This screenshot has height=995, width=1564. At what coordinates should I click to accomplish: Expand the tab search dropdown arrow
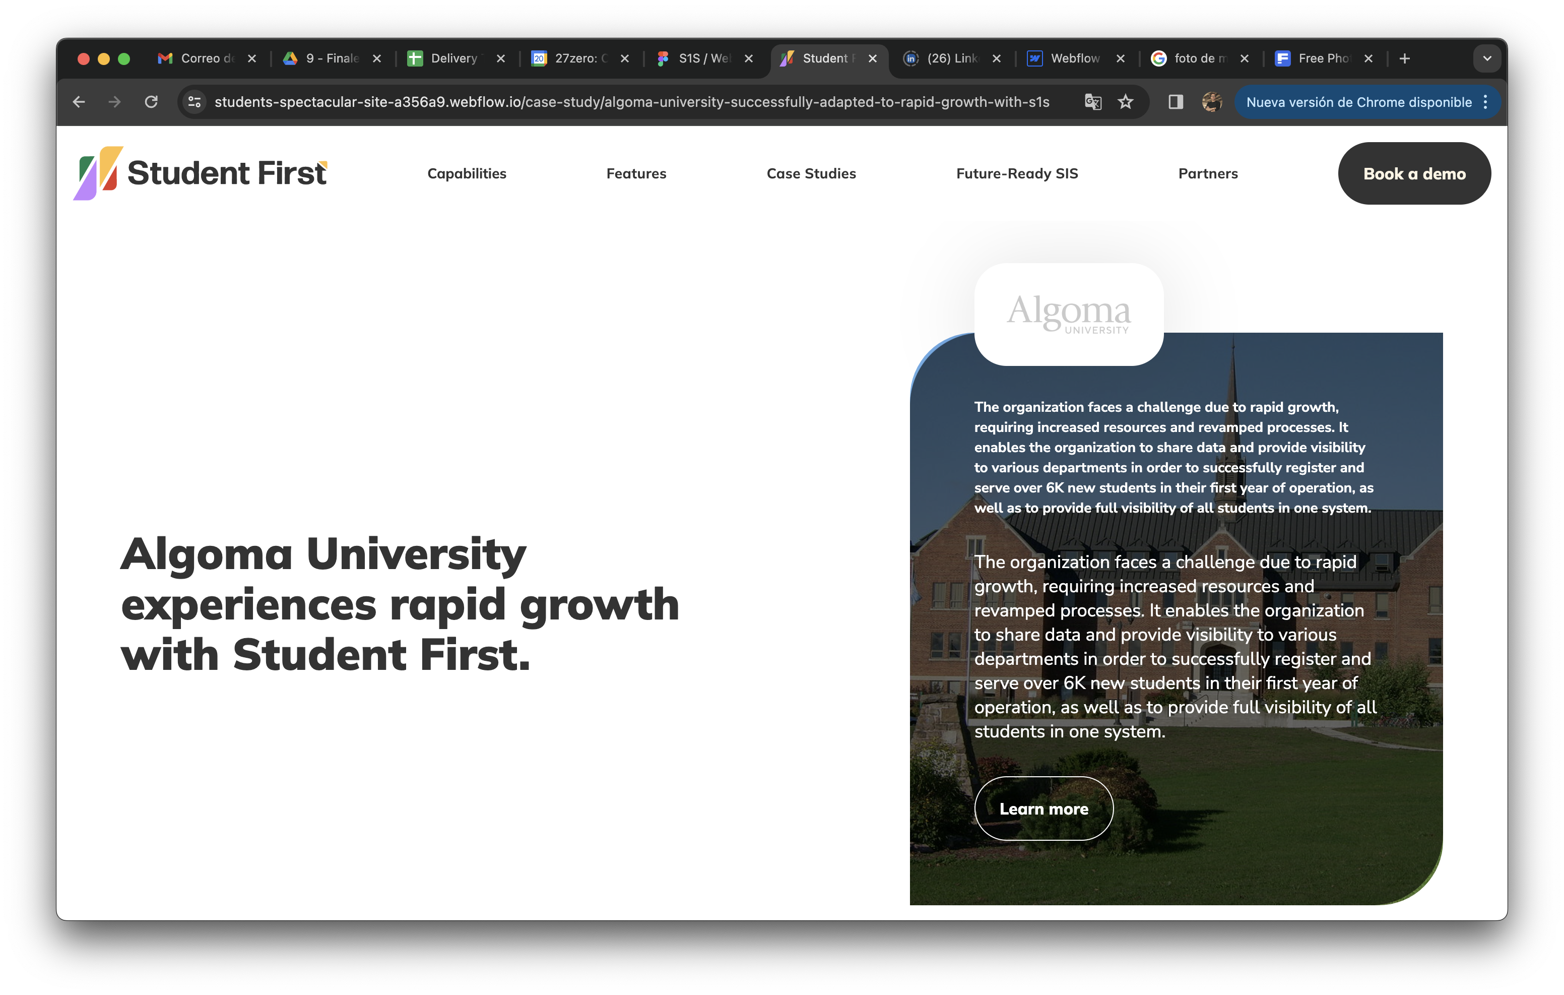coord(1487,58)
